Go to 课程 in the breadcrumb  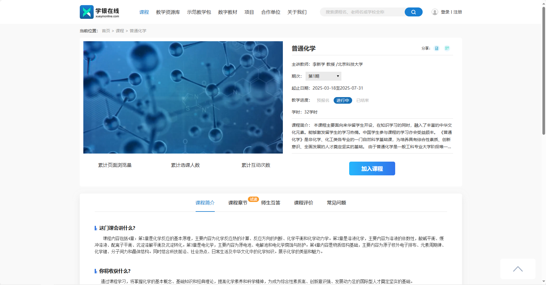(120, 31)
